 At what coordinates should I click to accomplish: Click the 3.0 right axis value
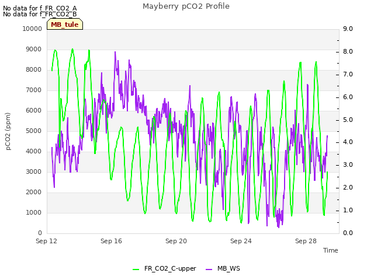click(x=348, y=164)
